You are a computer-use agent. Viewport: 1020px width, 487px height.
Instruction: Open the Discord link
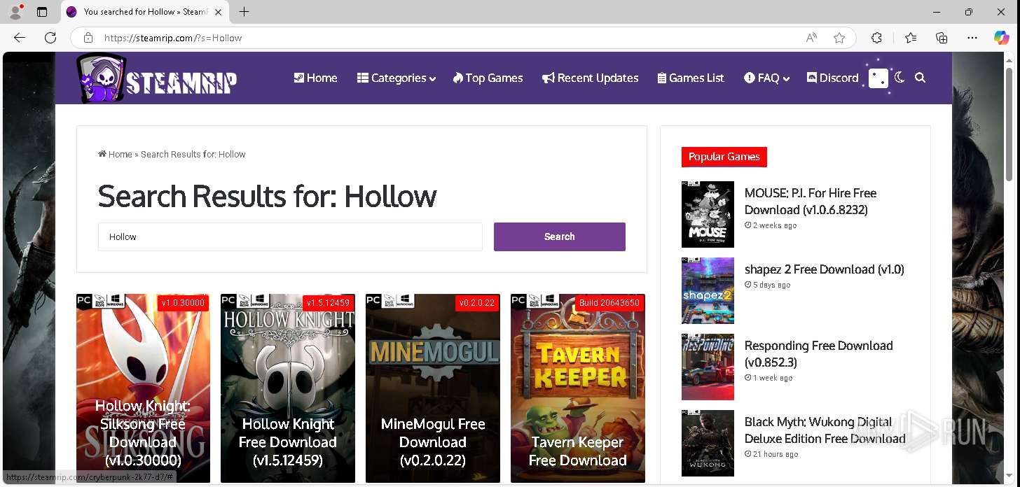832,78
